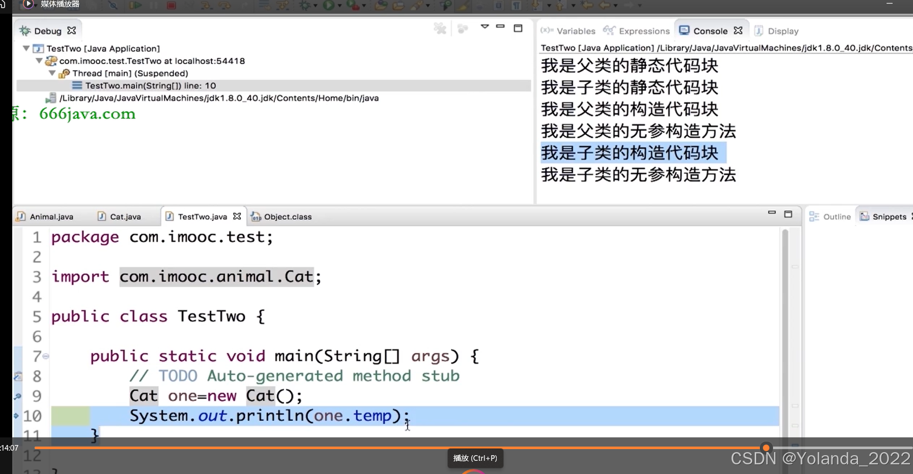Select Thread [main] (Suspended) entry
913x474 pixels.
(x=130, y=73)
